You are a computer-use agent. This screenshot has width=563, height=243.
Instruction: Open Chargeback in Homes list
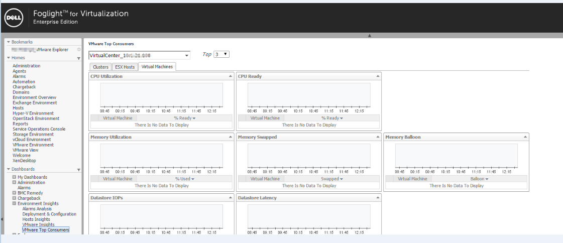coord(24,87)
